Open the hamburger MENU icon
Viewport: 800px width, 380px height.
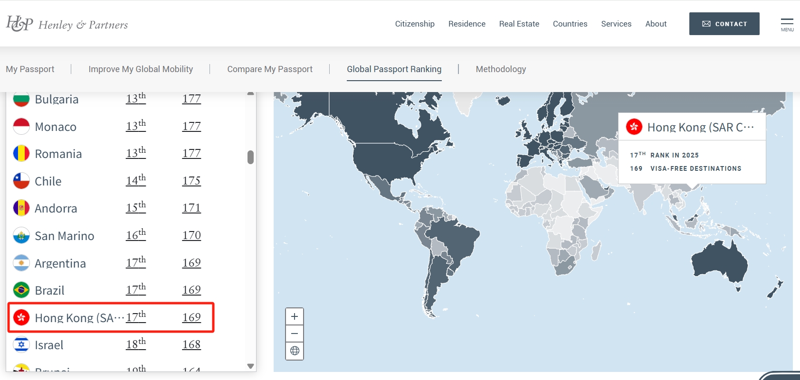(x=787, y=24)
